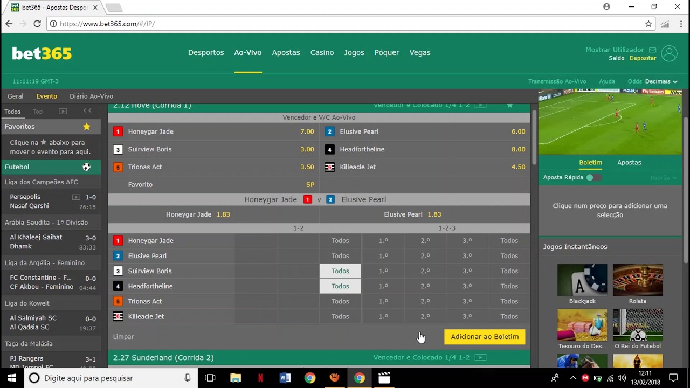Select 2.º position for Suirview Boris
Viewport: 690px width, 388px height.
tap(425, 271)
